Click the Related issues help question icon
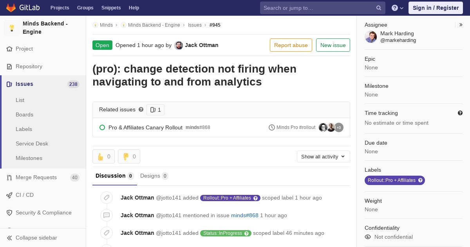The image size is (470, 247). click(141, 109)
